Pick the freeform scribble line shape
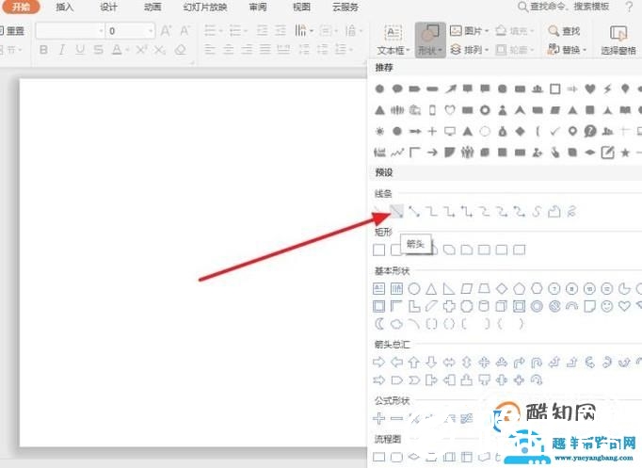 click(x=571, y=212)
